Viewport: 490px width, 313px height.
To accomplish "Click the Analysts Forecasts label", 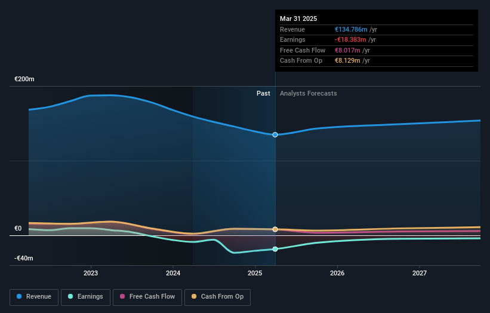I will [309, 94].
